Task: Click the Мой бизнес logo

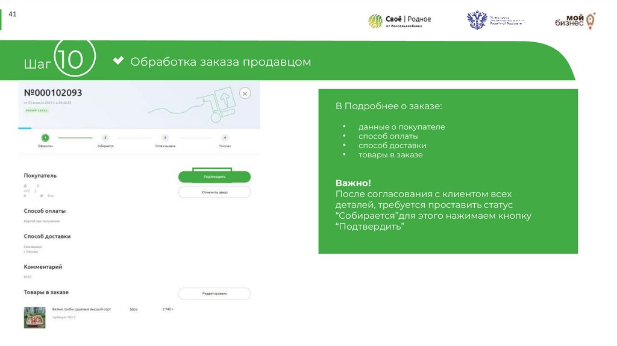Action: 575,21
